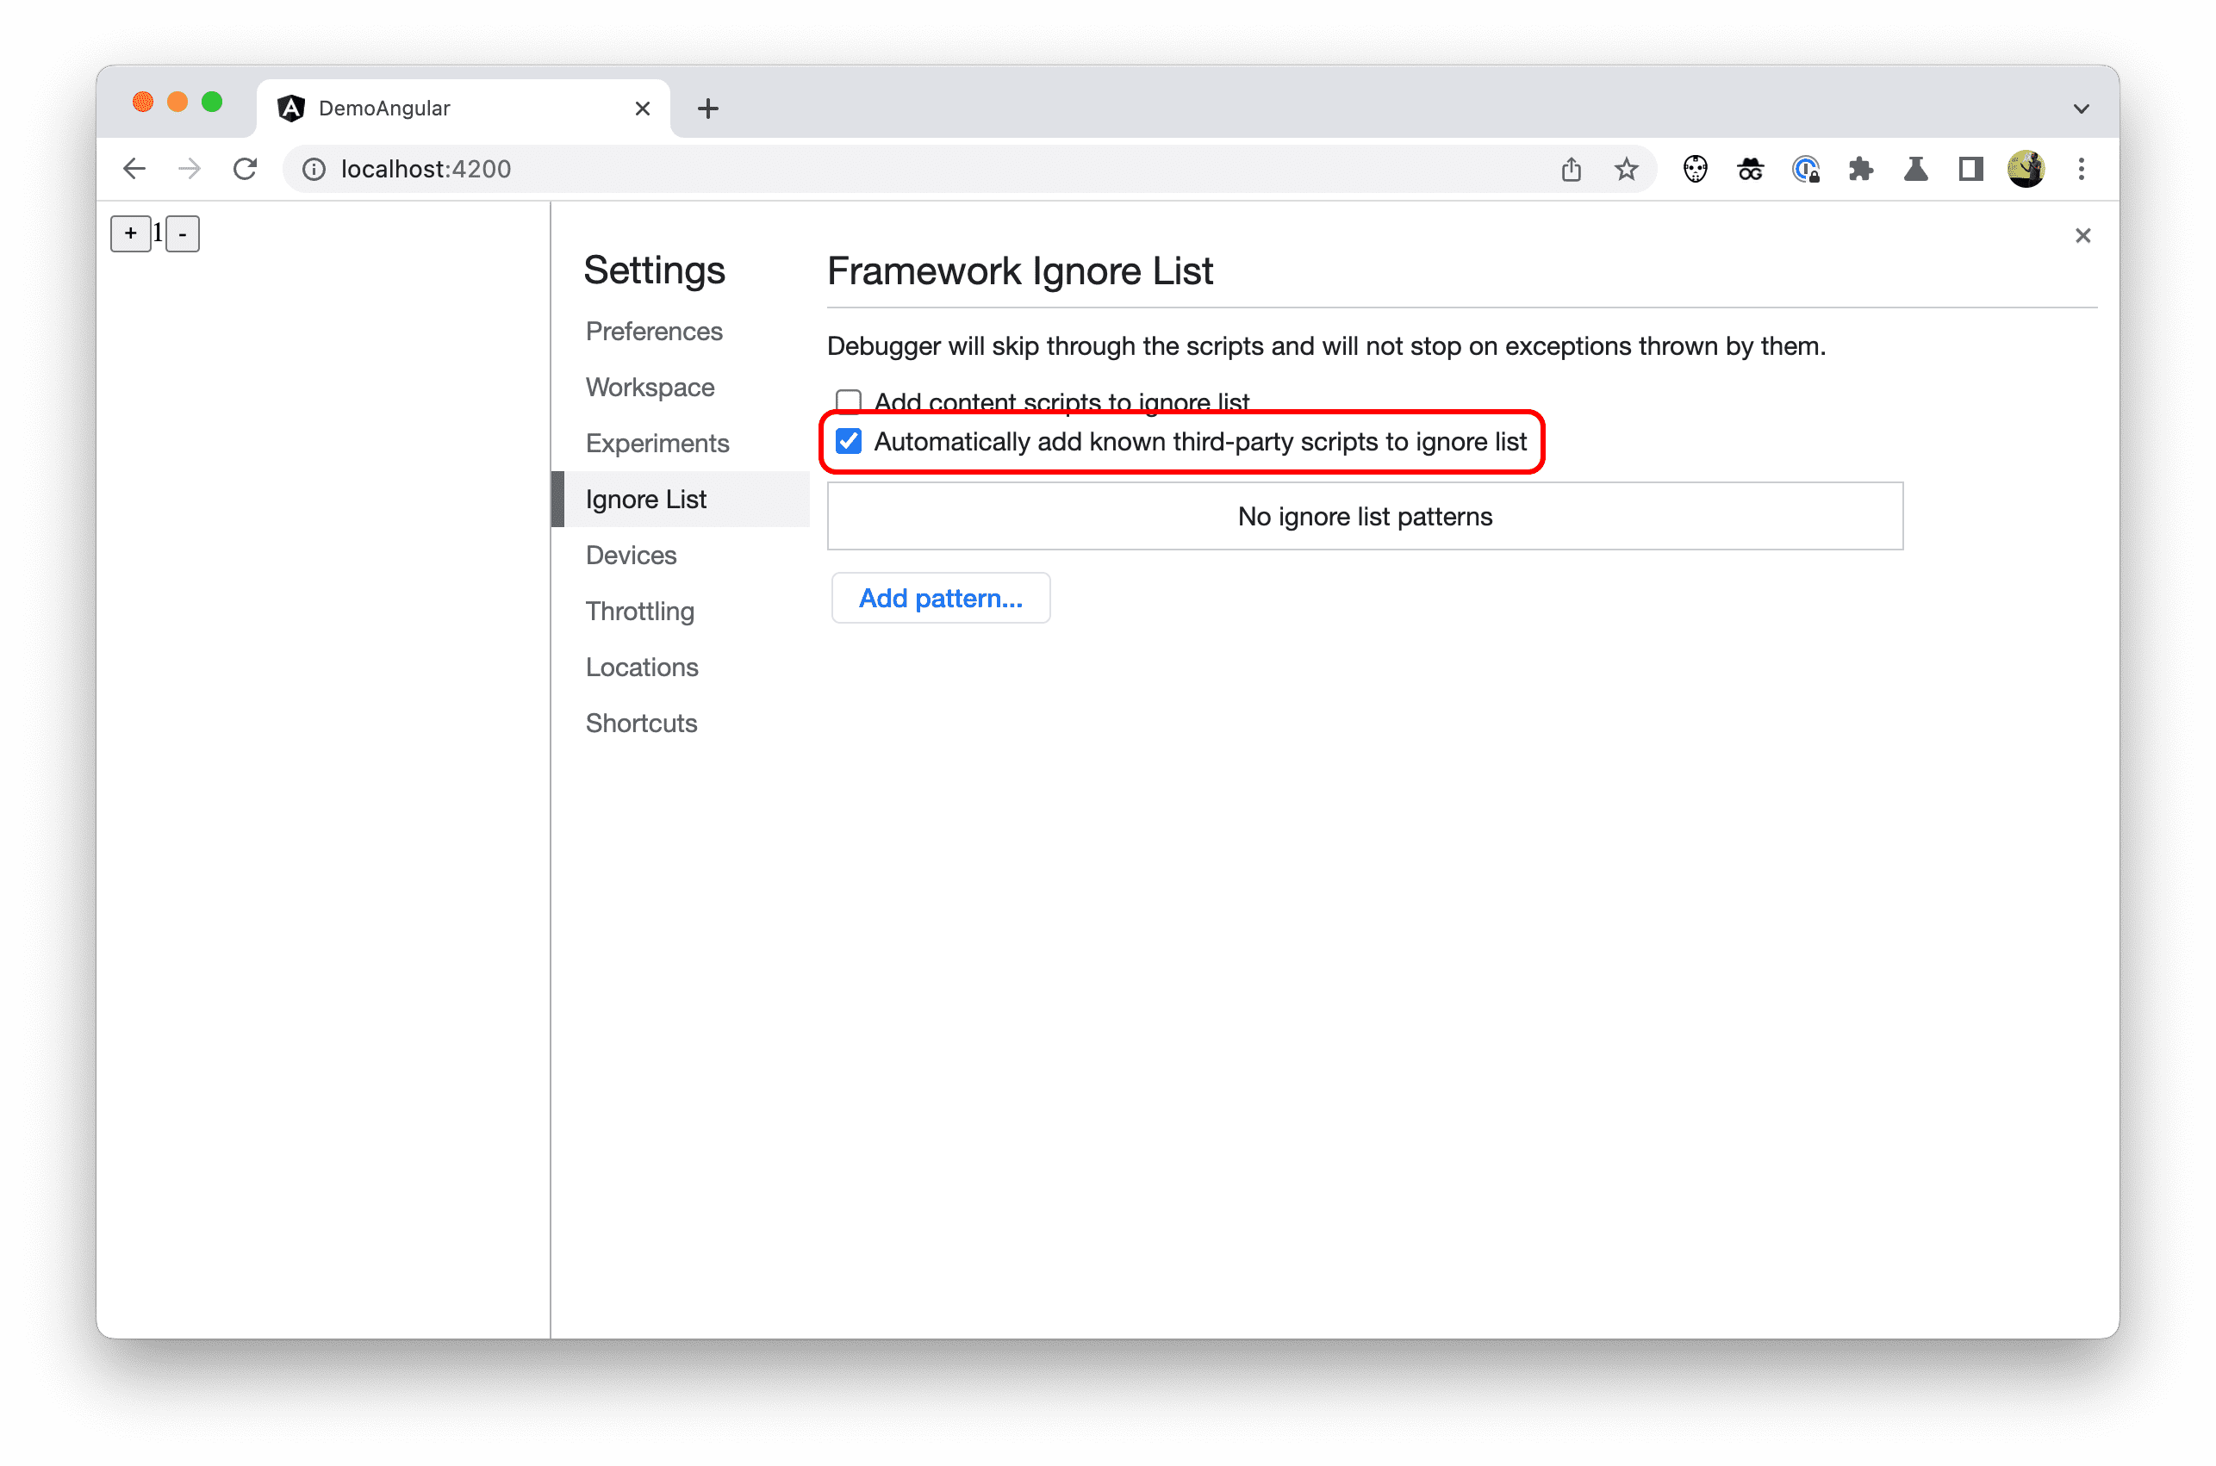Click the Add pattern button
Viewport: 2216px width, 1466px height.
tap(937, 597)
